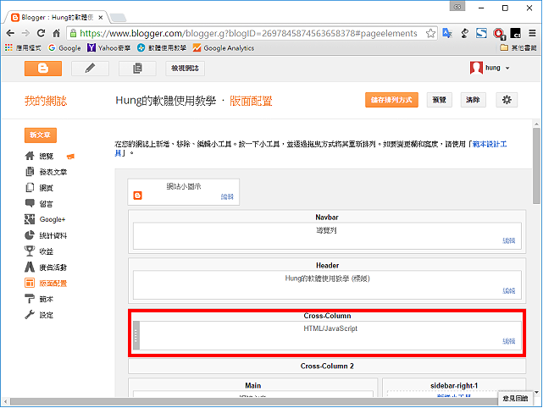
Task: Open the Google Analytics bookmark
Action: click(224, 47)
